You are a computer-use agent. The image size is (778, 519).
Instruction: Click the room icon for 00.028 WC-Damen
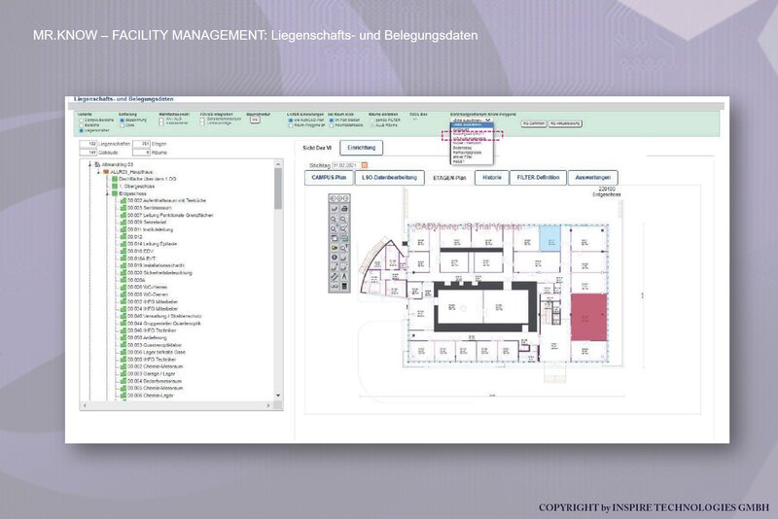tap(124, 294)
